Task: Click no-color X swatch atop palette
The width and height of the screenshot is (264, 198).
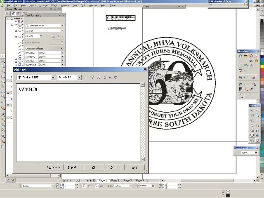Action: pyautogui.click(x=262, y=17)
